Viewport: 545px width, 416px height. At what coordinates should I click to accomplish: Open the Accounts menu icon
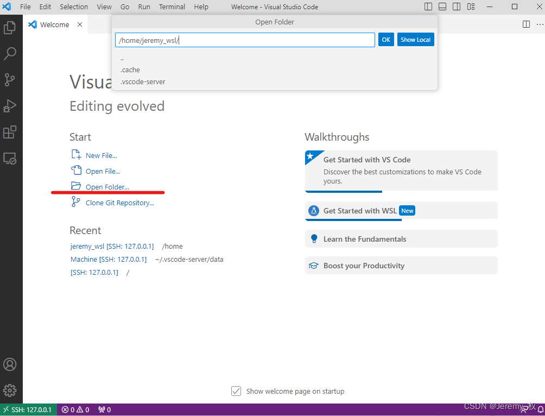(10, 364)
